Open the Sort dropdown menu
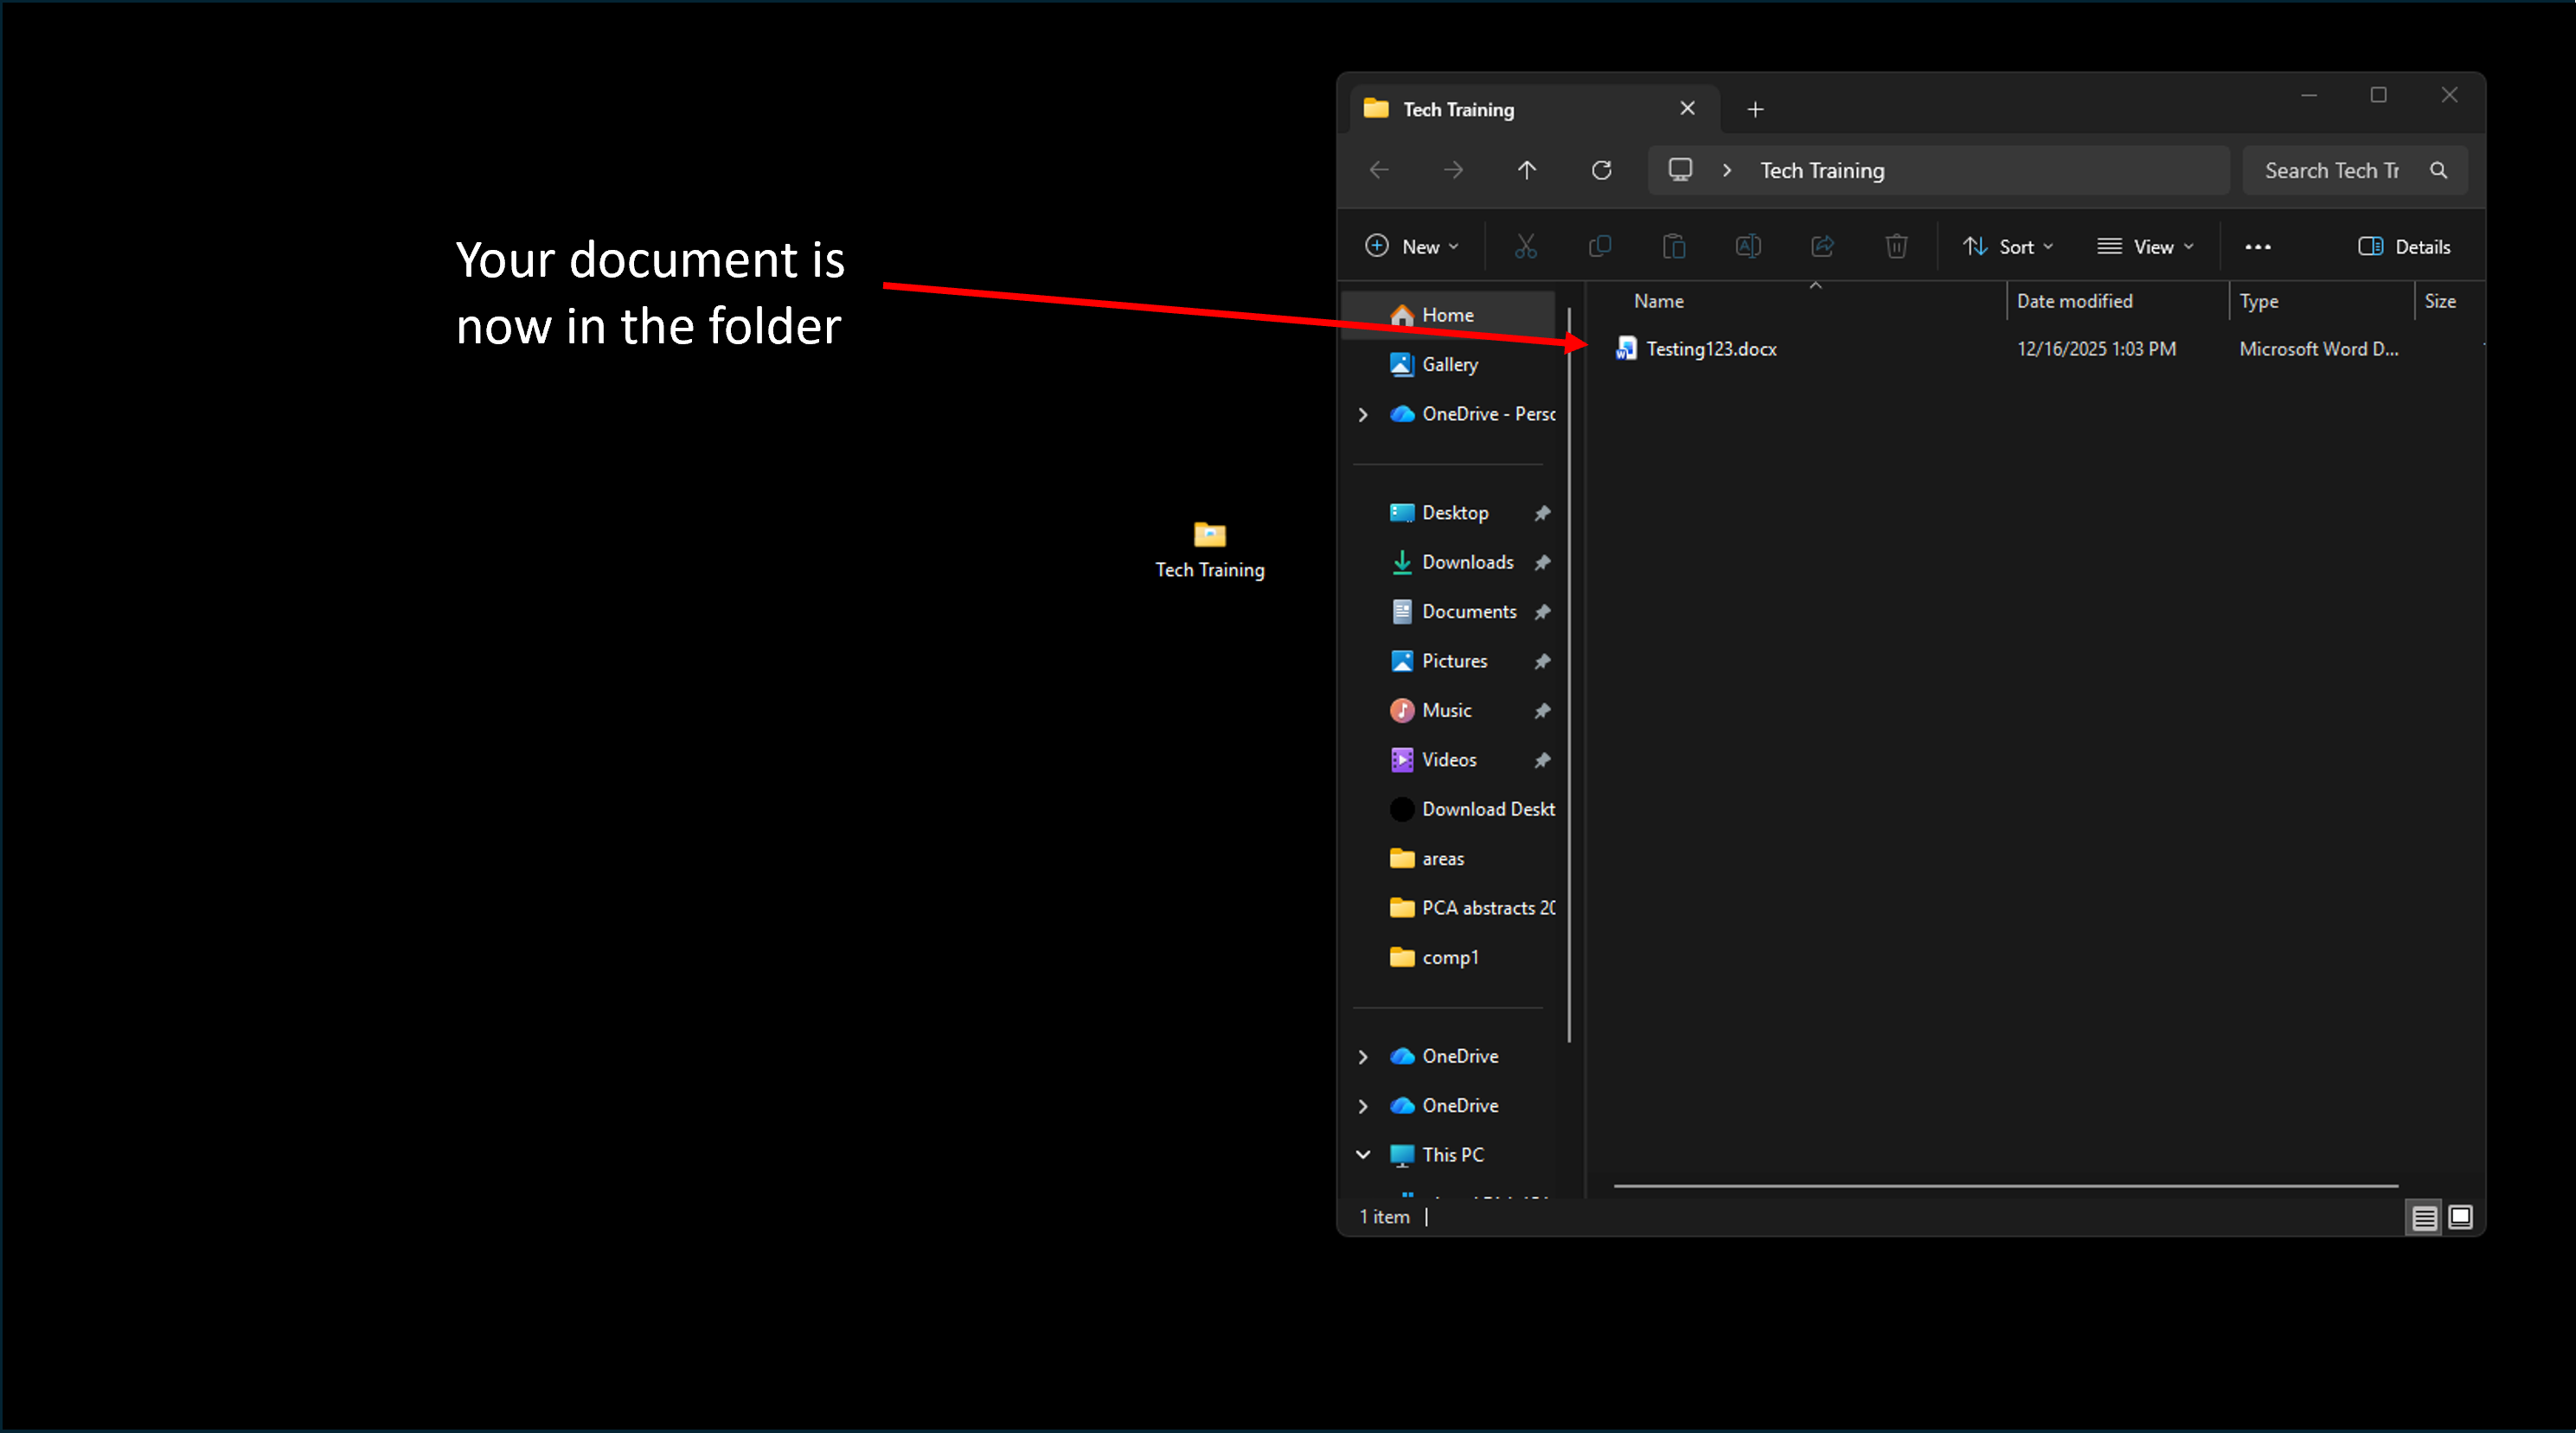The image size is (2576, 1433). tap(2007, 246)
